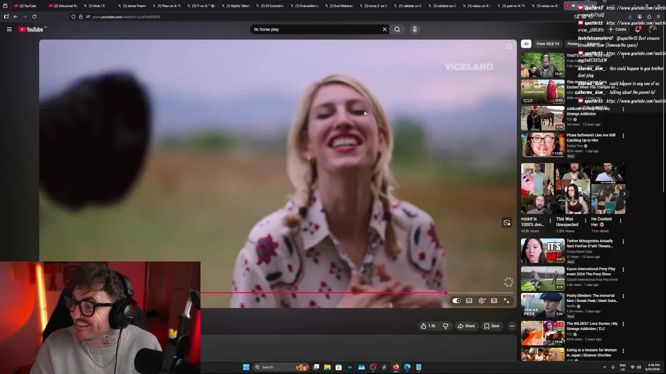Open 'Twitter Misogynists Actually Sent' video title
The height and width of the screenshot is (374, 666).
click(590, 244)
